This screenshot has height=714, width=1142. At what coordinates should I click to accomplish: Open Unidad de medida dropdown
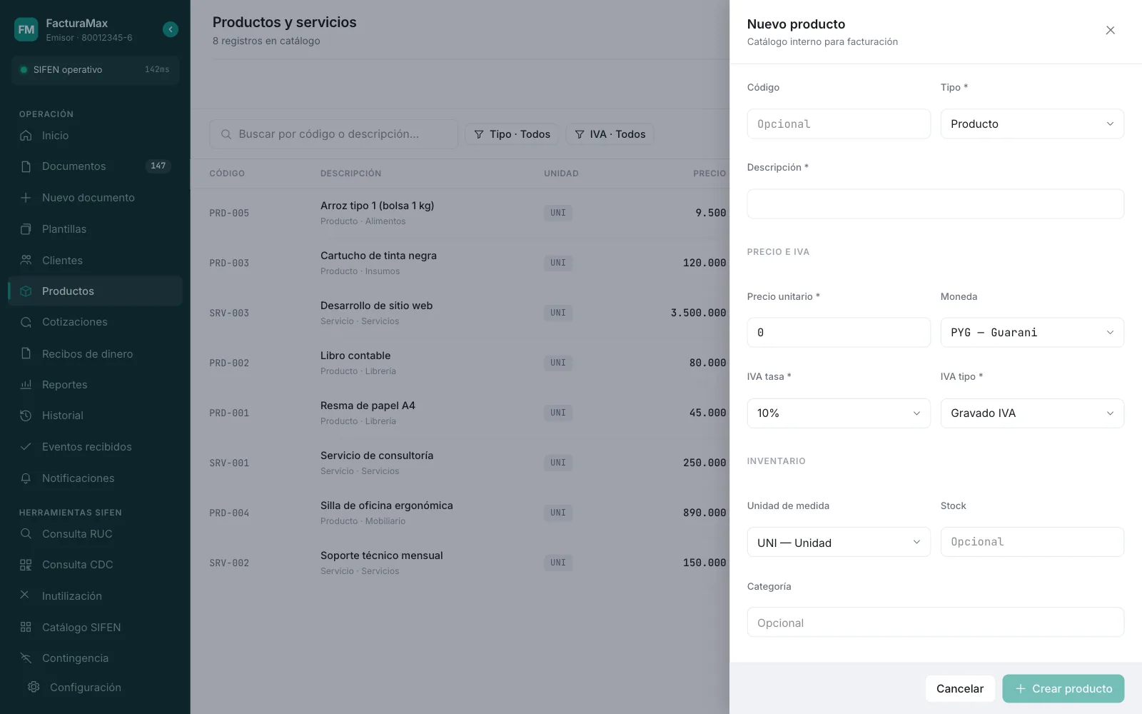839,542
